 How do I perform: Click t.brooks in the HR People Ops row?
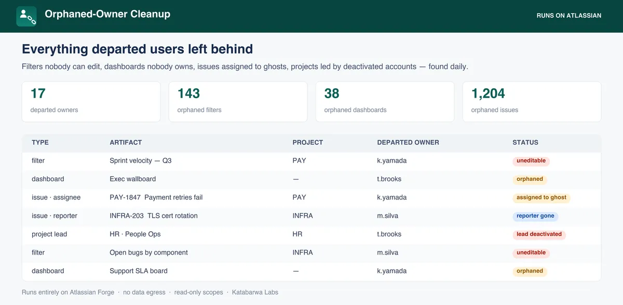[x=389, y=234]
